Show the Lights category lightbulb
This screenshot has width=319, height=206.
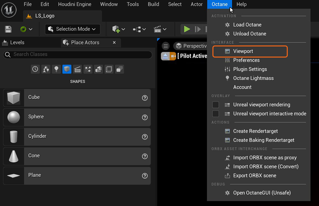(56, 69)
